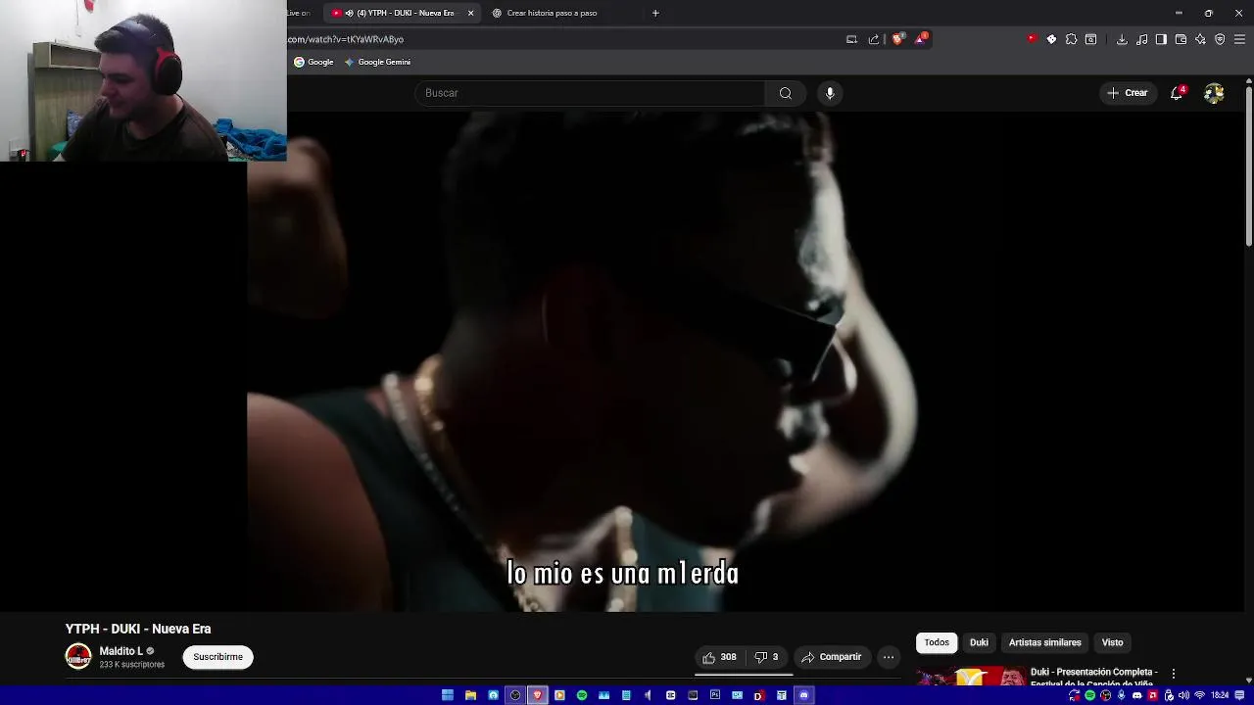Open more actions three-dot button under video
The height and width of the screenshot is (705, 1254).
[889, 657]
